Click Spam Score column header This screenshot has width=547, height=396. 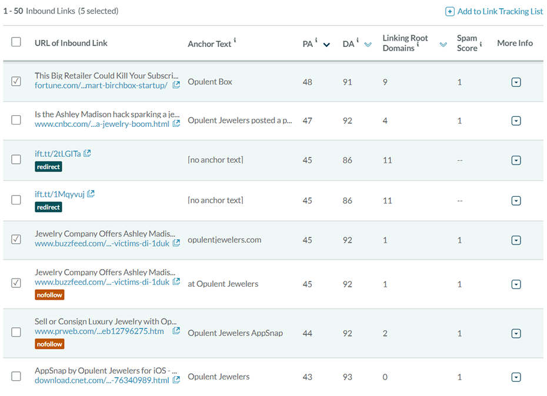(x=467, y=43)
